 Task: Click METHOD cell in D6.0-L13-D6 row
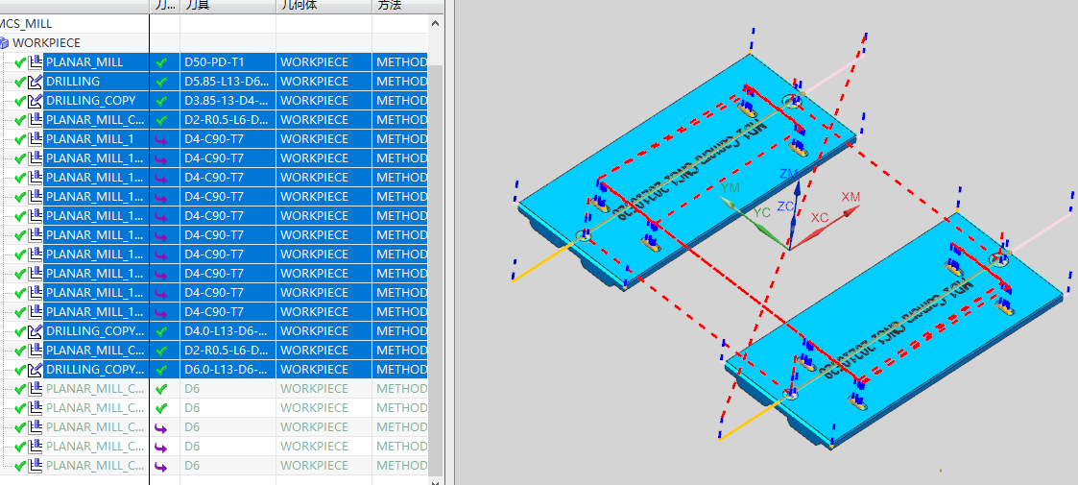(401, 370)
